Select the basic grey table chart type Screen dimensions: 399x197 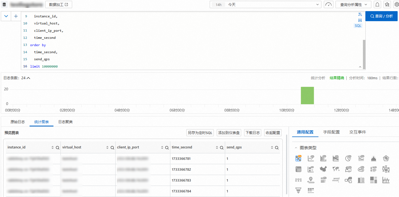click(x=299, y=169)
